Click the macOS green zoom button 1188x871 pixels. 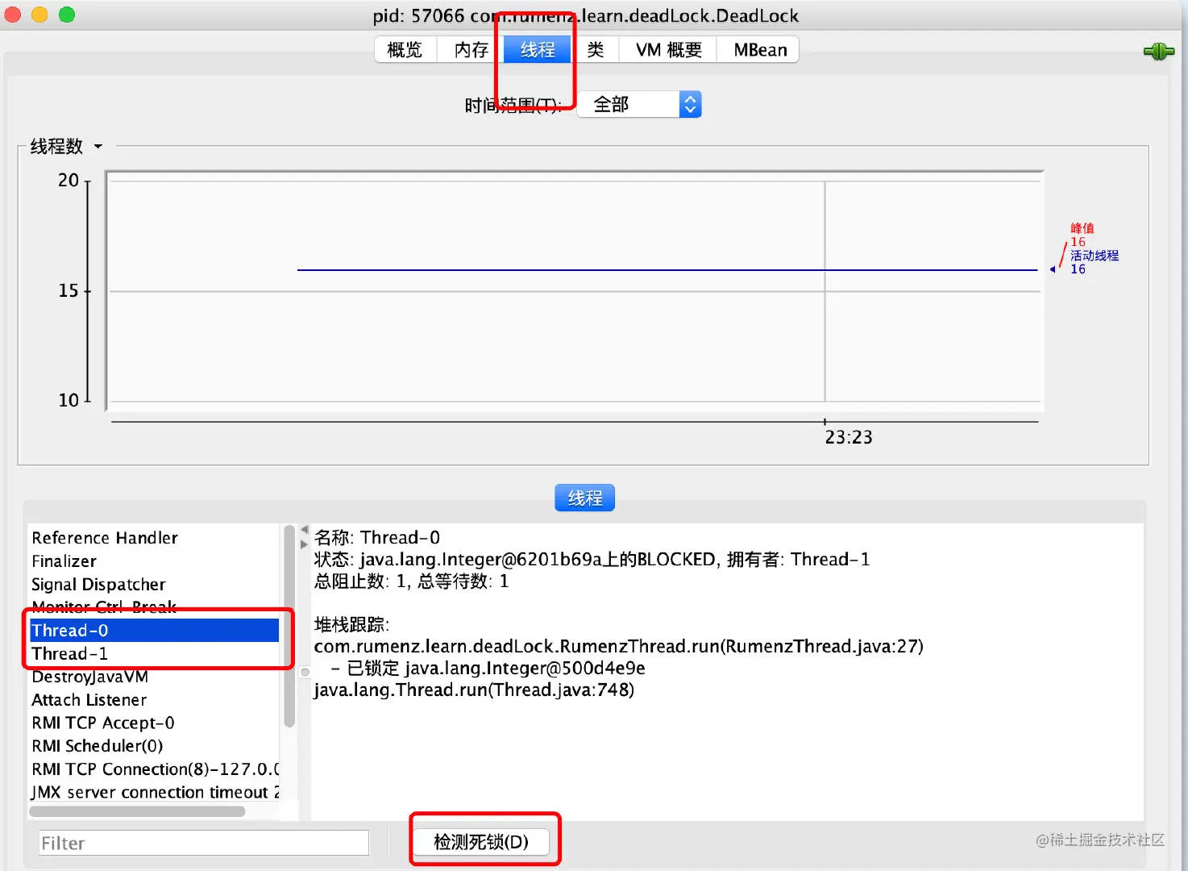coord(67,15)
